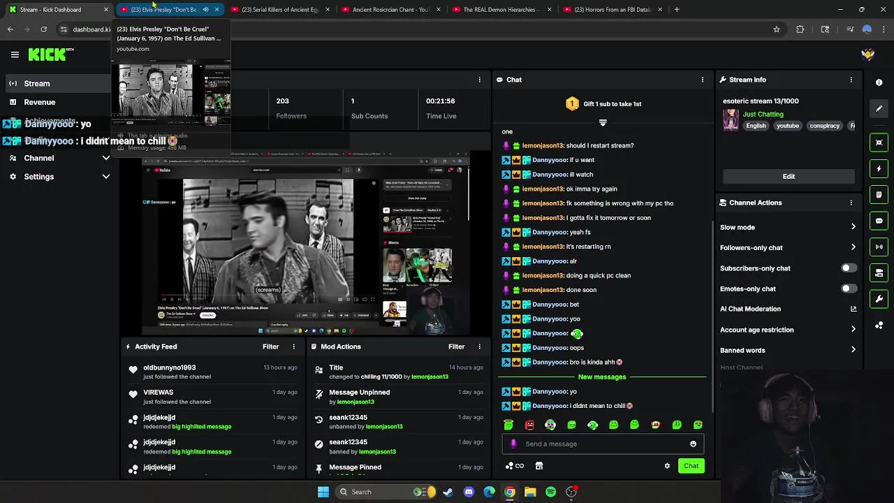
Task: Open the info panel icon in right sidebar
Action: 879,82
